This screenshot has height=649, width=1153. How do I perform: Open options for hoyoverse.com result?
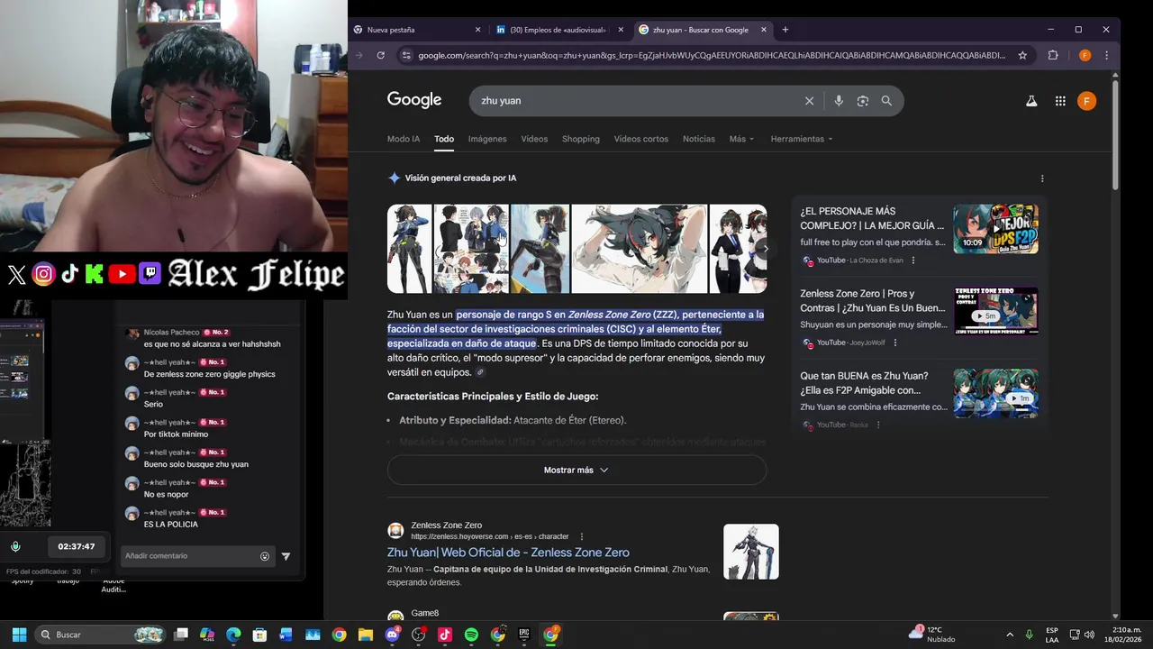(582, 536)
